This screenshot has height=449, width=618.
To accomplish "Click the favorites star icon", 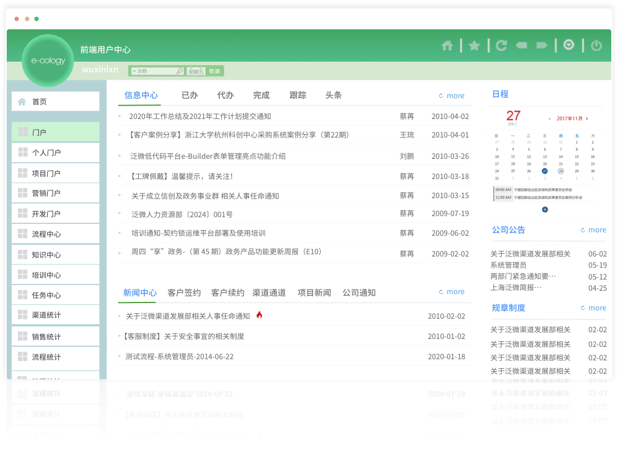I will 474,45.
